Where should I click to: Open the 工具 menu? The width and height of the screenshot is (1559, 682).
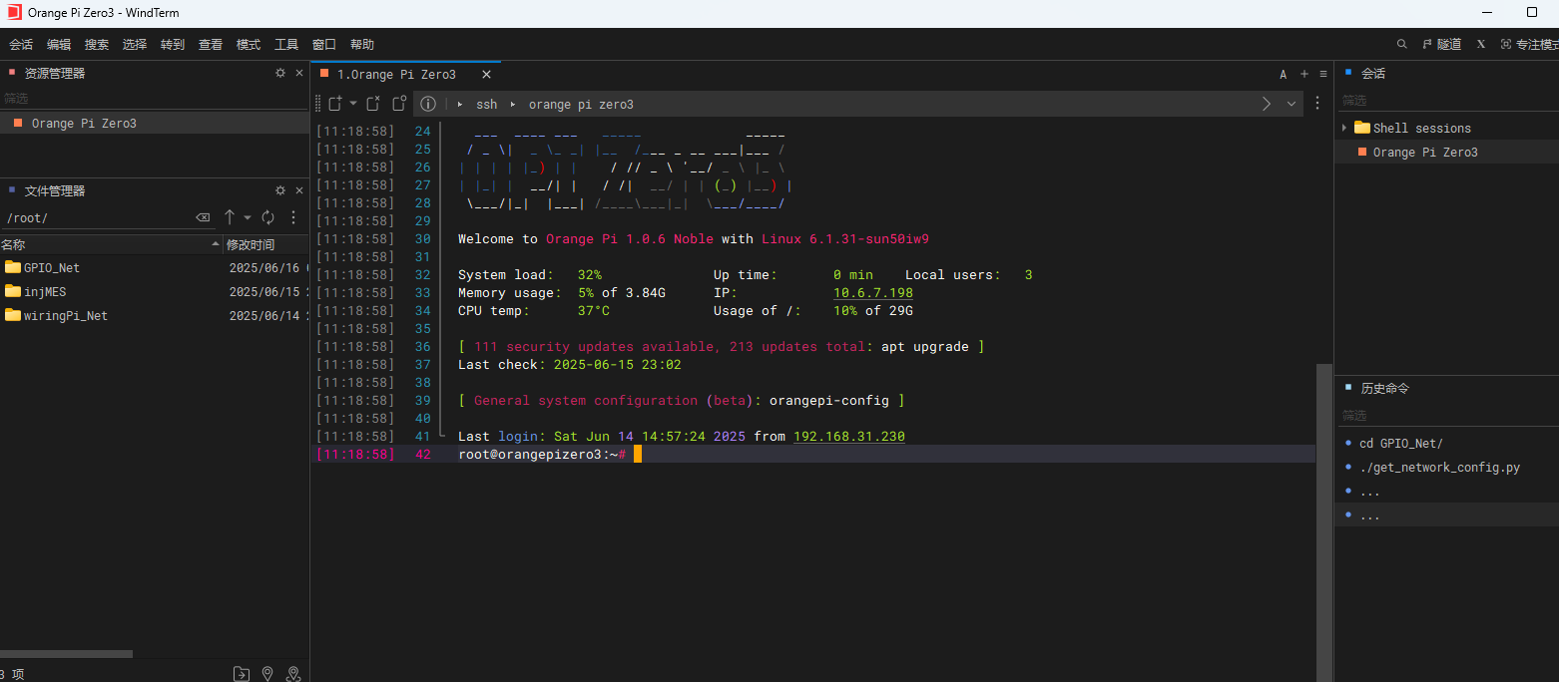click(286, 45)
